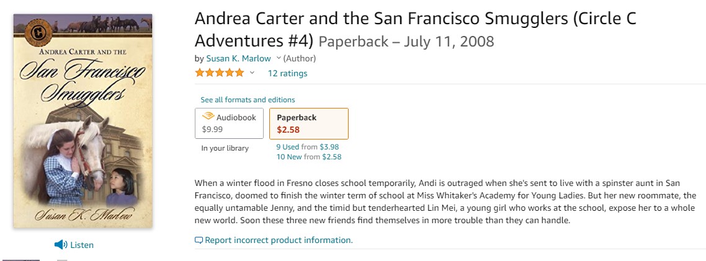Image resolution: width=706 pixels, height=261 pixels.
Task: Select the Paperback format option
Action: [x=308, y=123]
